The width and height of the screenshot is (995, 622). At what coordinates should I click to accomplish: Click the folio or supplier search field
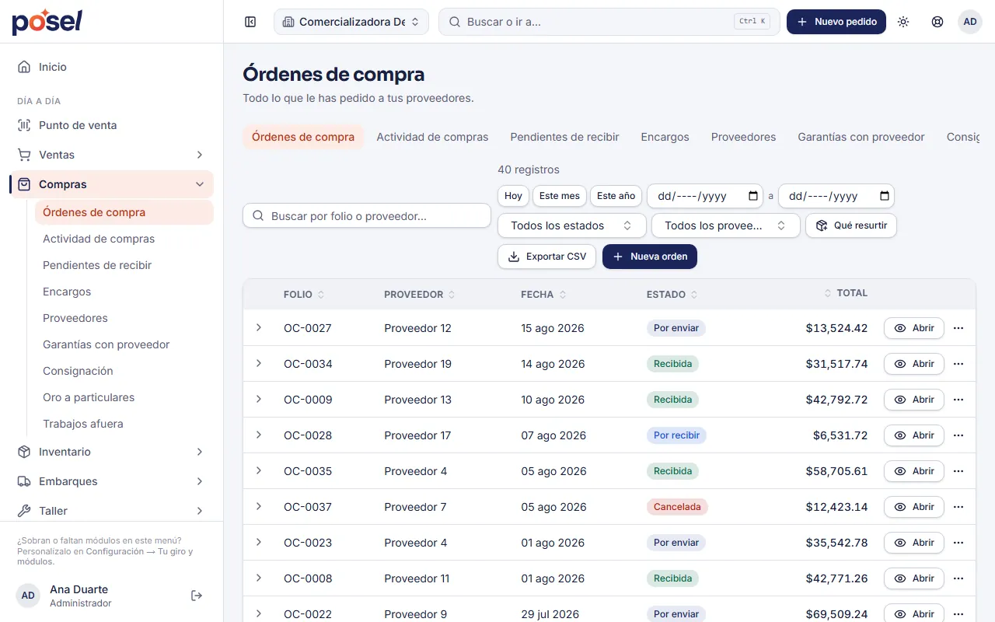[367, 216]
